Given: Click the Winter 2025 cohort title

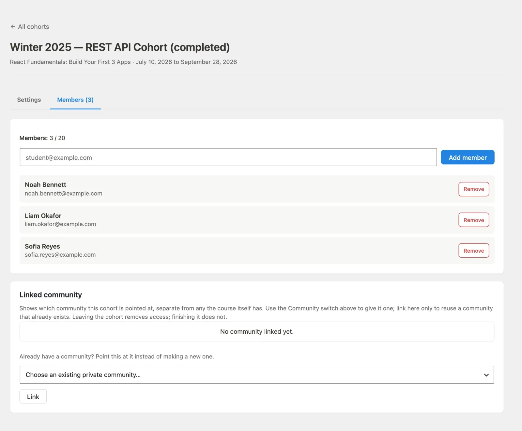Looking at the screenshot, I should coord(120,47).
